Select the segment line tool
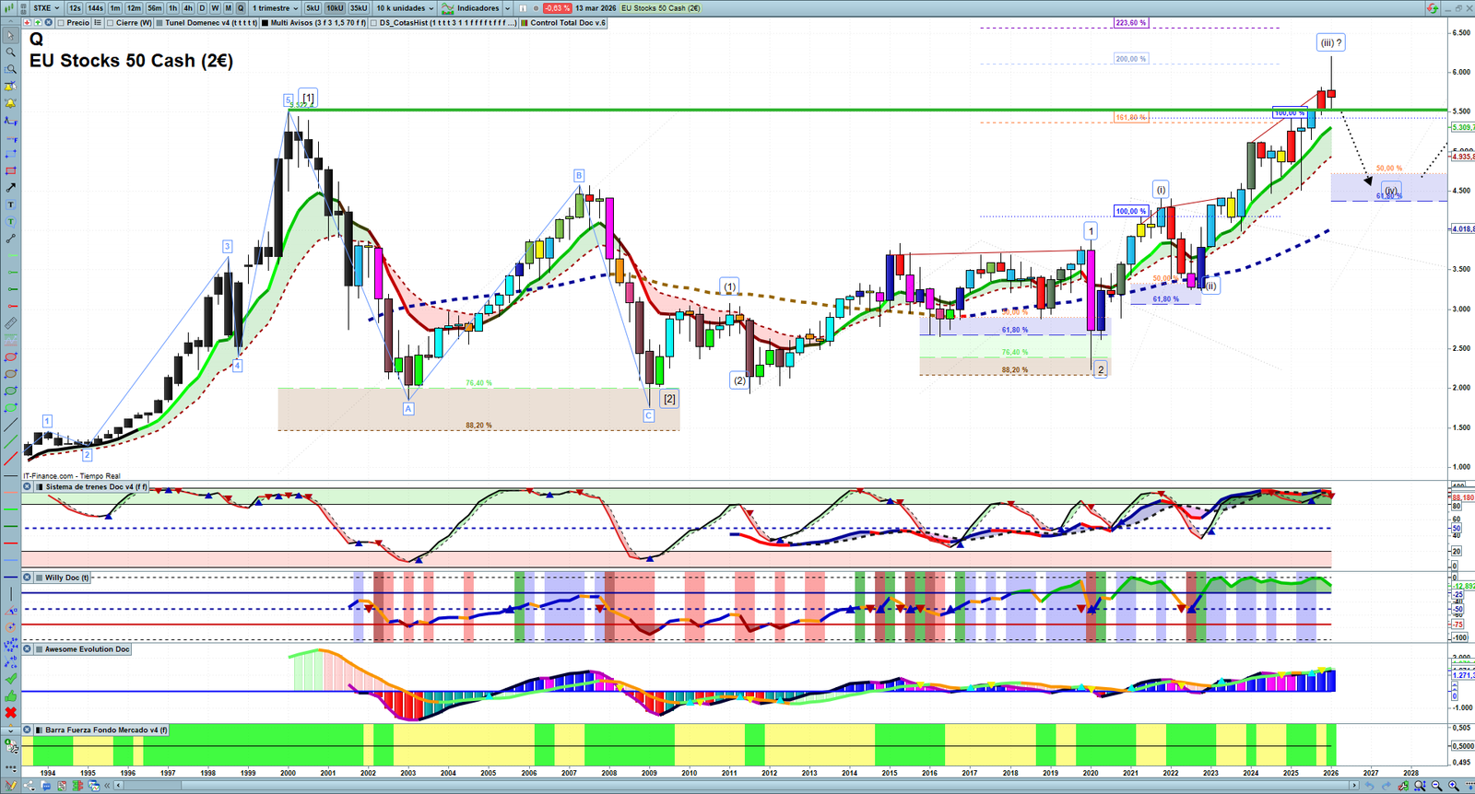1475x794 pixels. (x=11, y=239)
